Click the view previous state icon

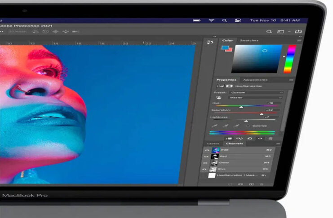[240, 139]
